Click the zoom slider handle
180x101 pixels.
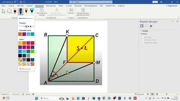166,94
